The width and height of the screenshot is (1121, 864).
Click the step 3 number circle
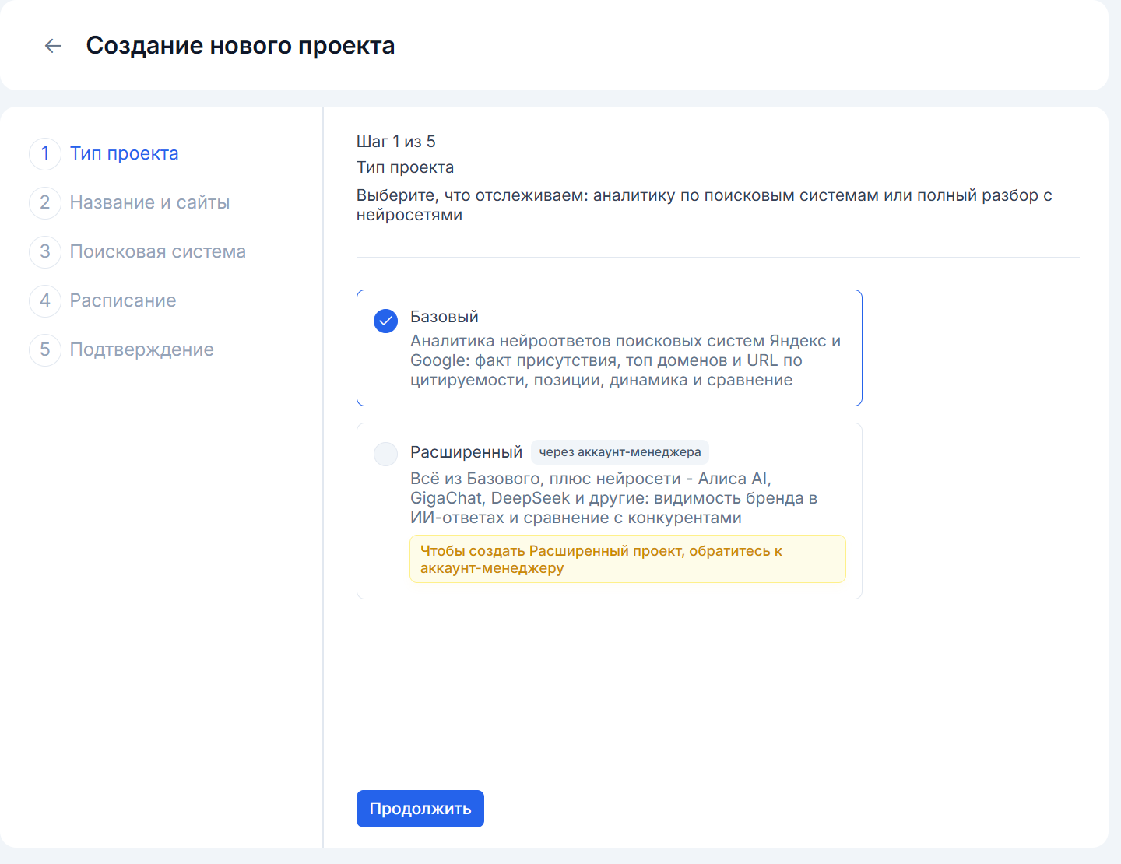pos(45,251)
